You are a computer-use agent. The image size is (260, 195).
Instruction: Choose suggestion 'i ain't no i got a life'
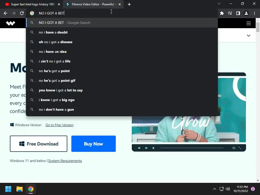click(x=122, y=61)
